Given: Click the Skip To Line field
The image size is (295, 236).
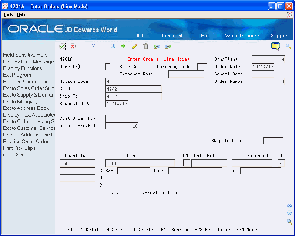Looking at the screenshot, I should pos(273,141).
